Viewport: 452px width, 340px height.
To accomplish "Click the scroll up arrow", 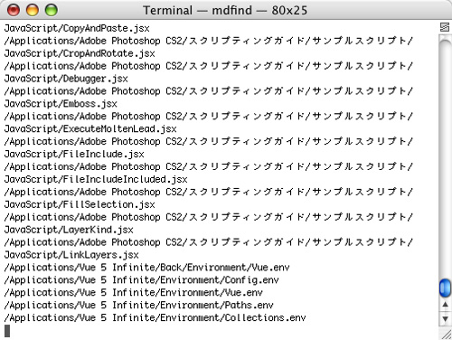I will click(445, 305).
